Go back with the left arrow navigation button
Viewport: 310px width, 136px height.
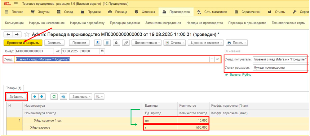pos(8,34)
